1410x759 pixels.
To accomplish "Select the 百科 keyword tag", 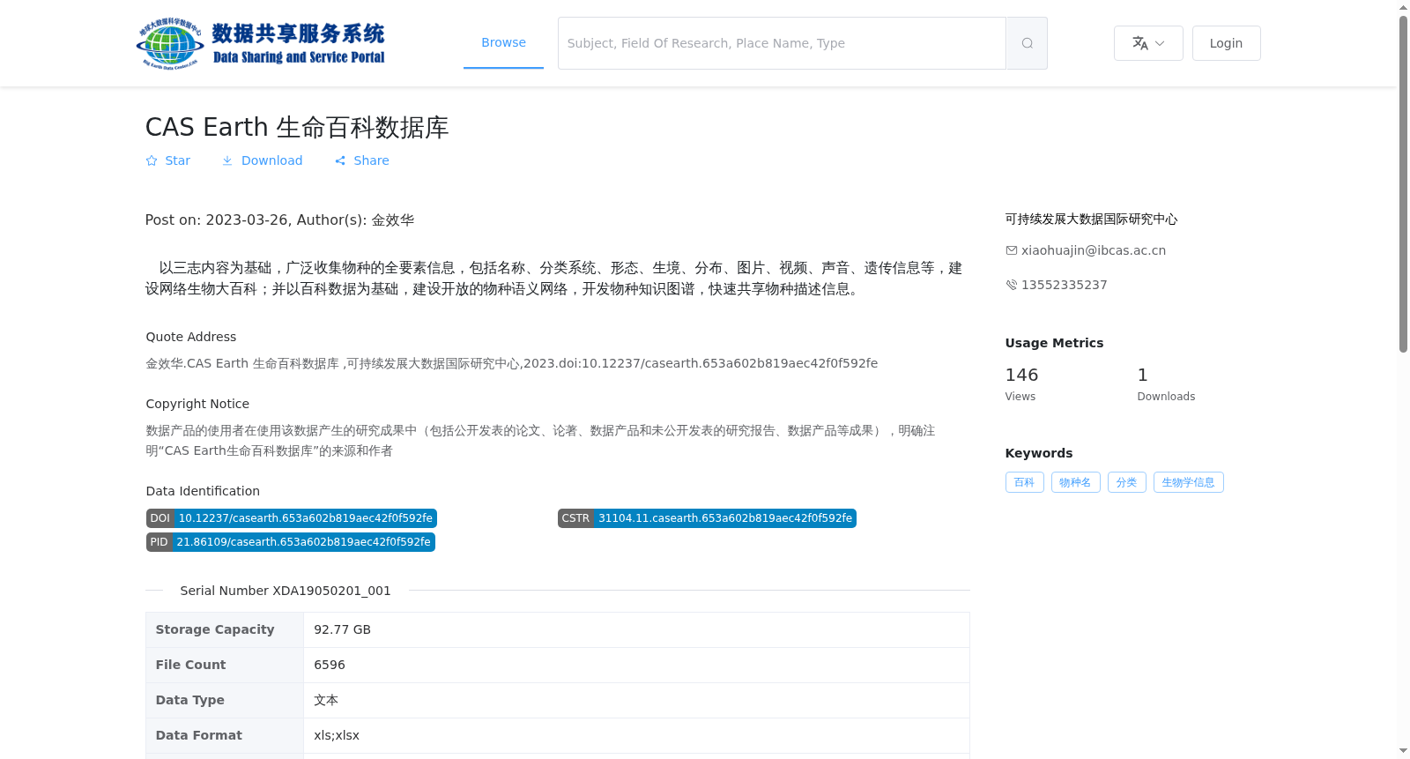I will tap(1024, 482).
